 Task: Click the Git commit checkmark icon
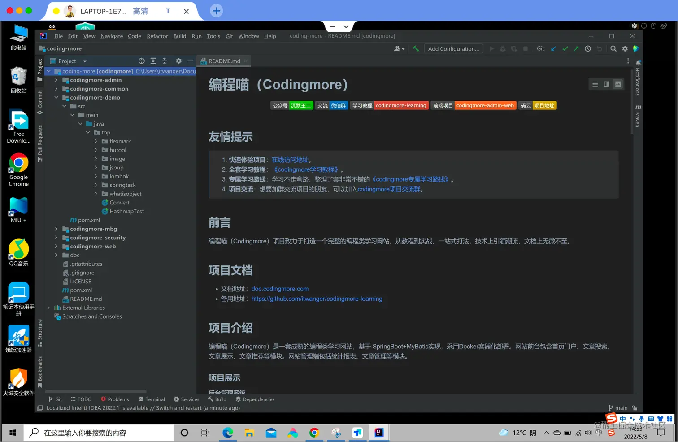pyautogui.click(x=565, y=49)
